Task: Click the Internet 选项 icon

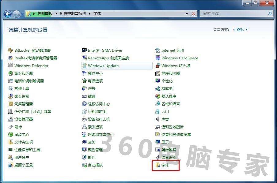Action: pyautogui.click(x=157, y=50)
